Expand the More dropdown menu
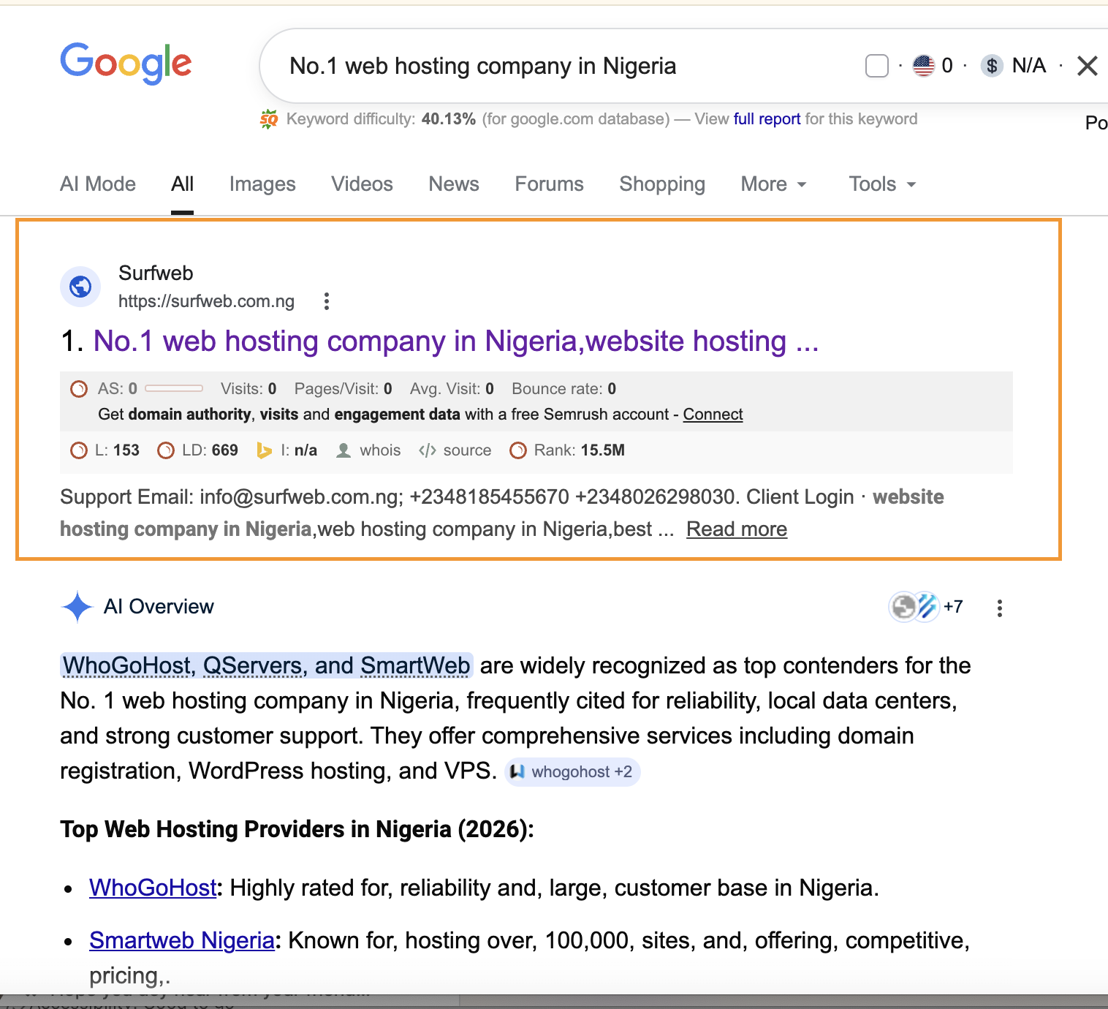Screen dimensions: 1108x1009 773,184
